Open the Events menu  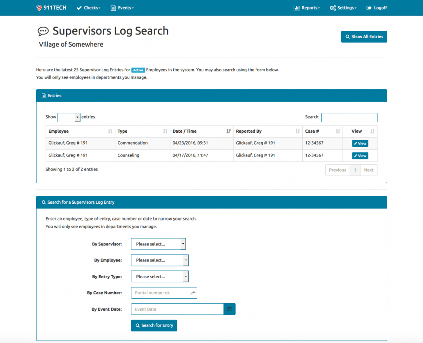point(122,7)
